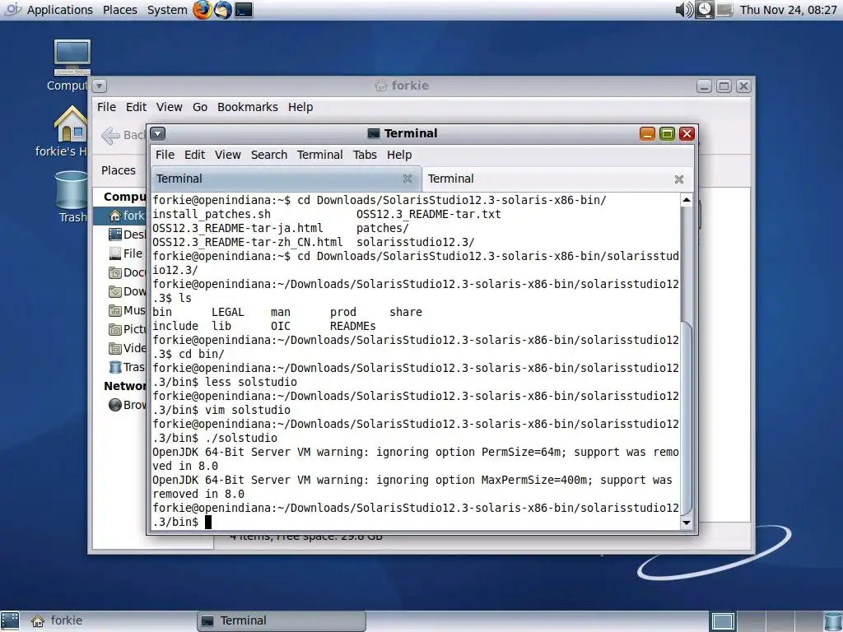
Task: Click the terminal scrollbar down arrow
Action: (x=686, y=523)
